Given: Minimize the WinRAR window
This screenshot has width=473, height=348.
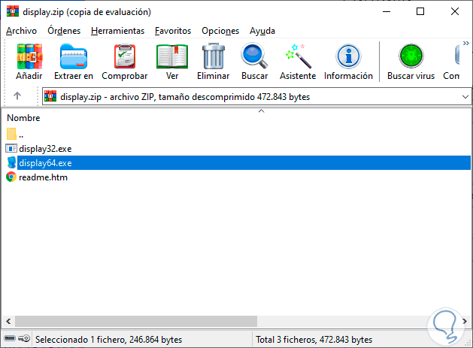Looking at the screenshot, I should pyautogui.click(x=387, y=11).
